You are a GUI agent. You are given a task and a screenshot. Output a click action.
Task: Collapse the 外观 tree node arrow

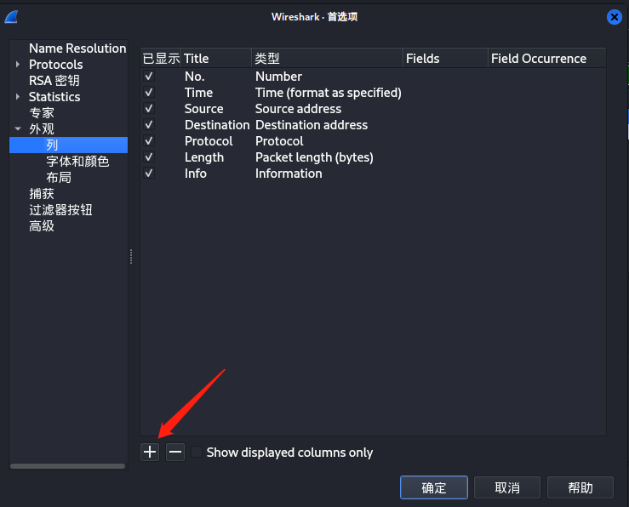coord(18,128)
